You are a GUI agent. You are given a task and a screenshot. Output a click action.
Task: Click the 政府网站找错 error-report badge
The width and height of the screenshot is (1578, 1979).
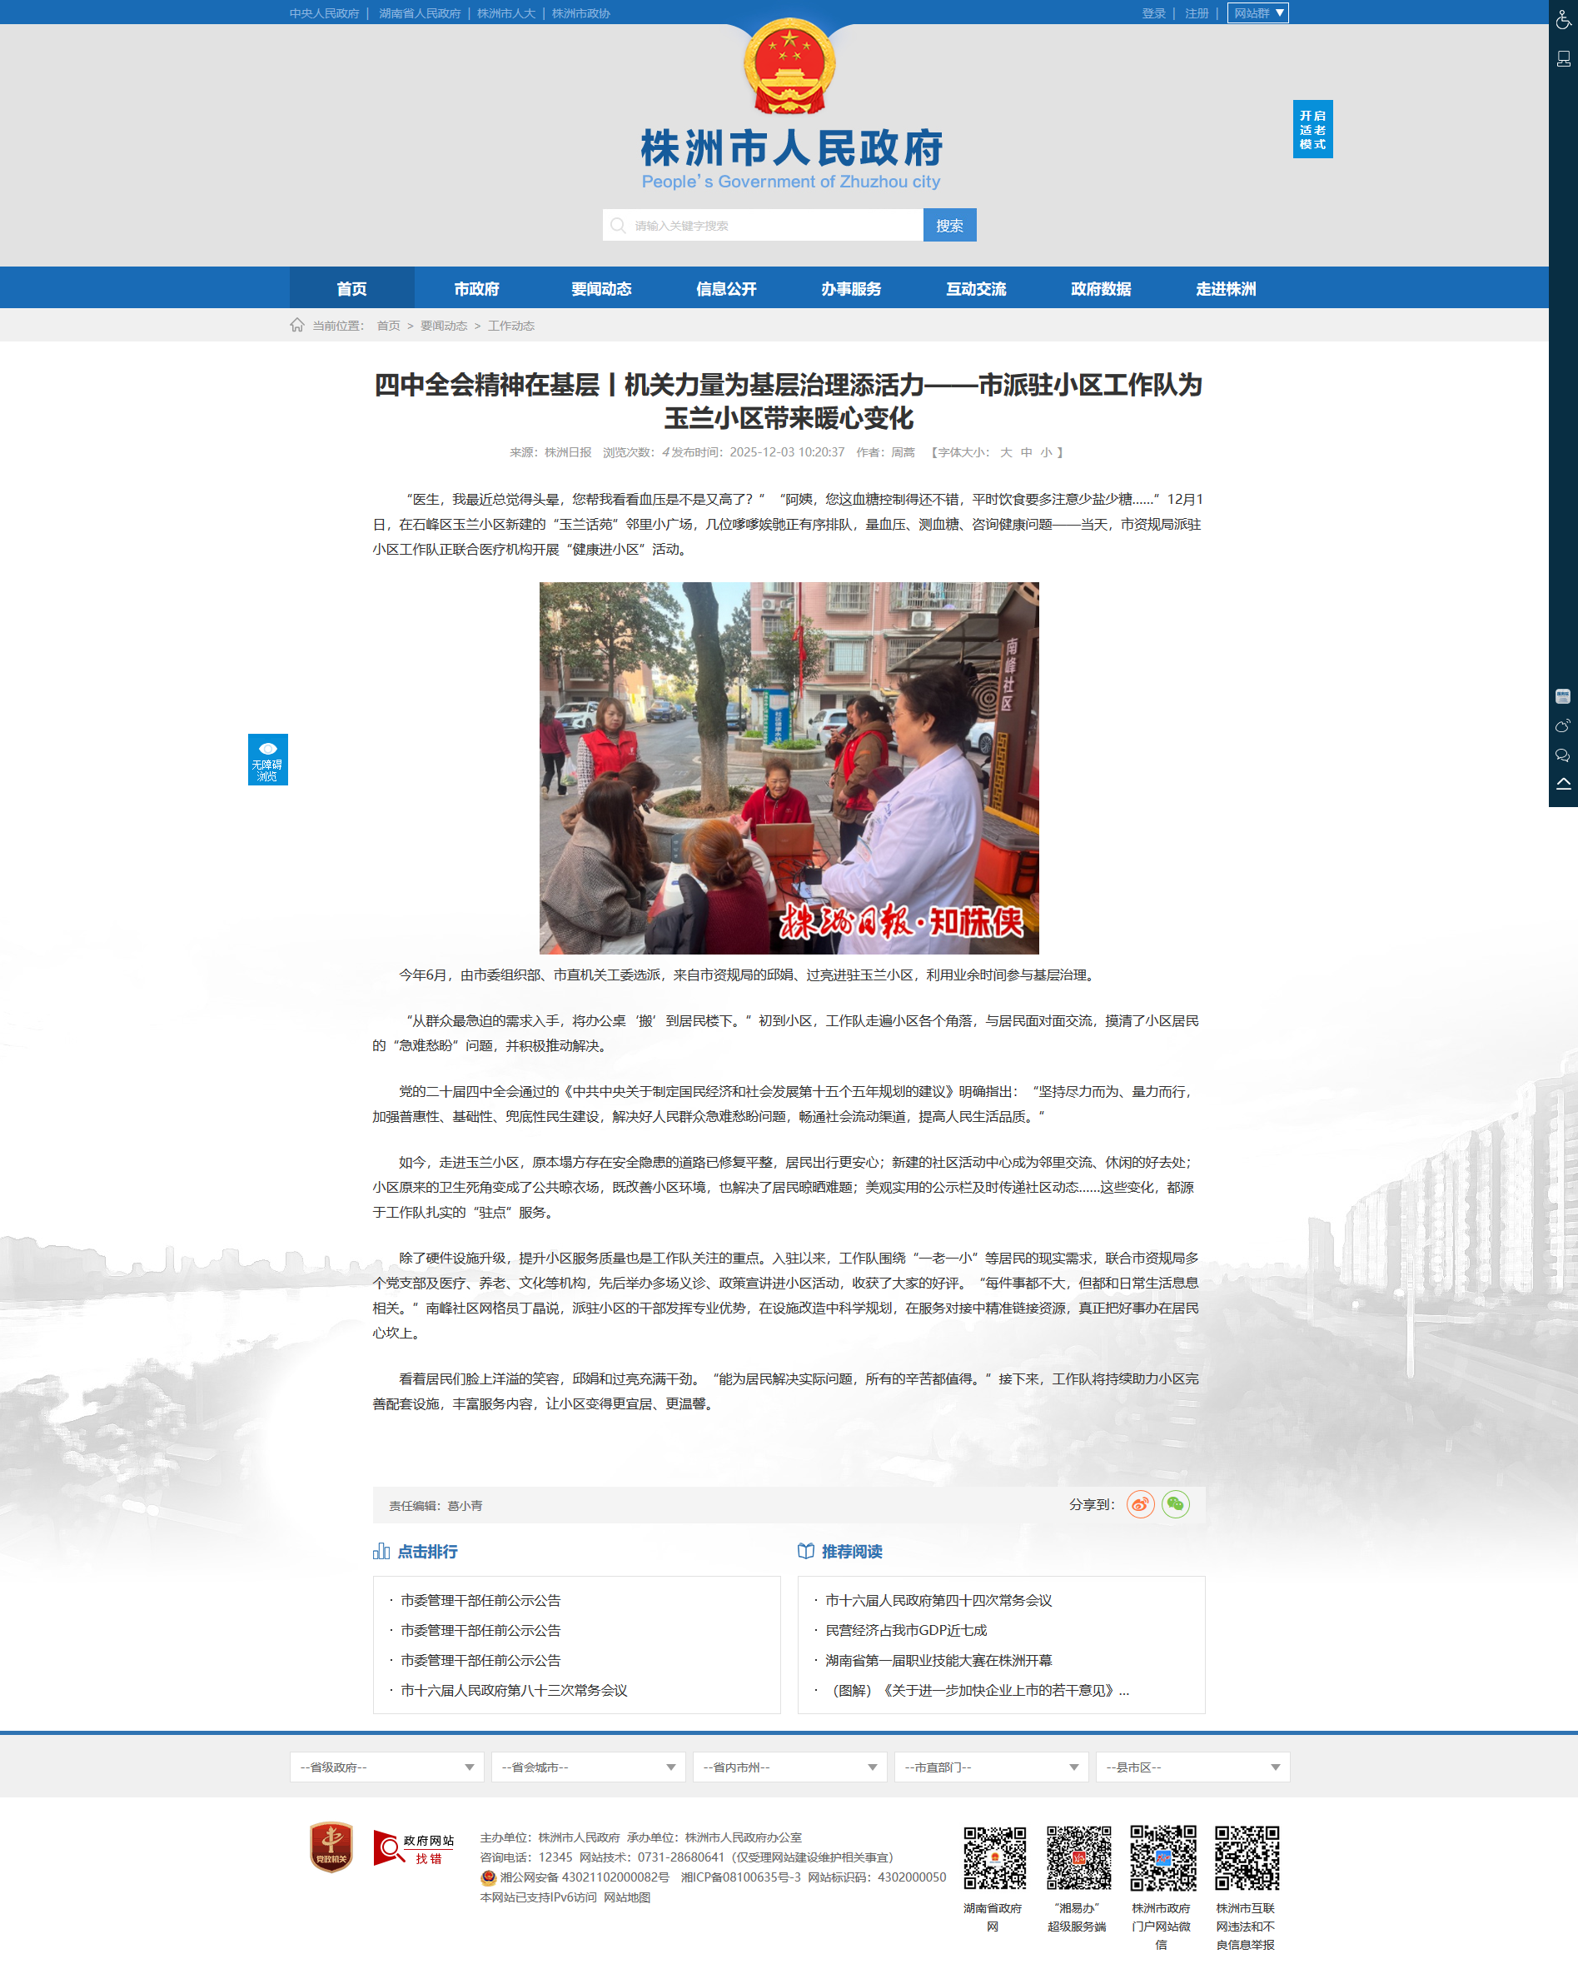click(414, 1849)
